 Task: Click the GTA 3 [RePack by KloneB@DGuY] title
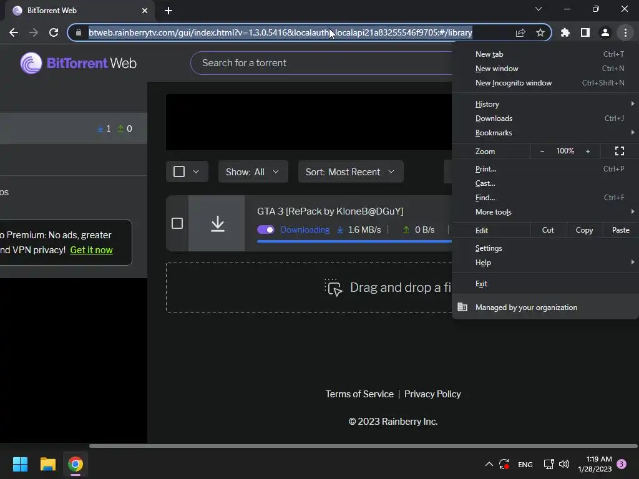coord(330,211)
